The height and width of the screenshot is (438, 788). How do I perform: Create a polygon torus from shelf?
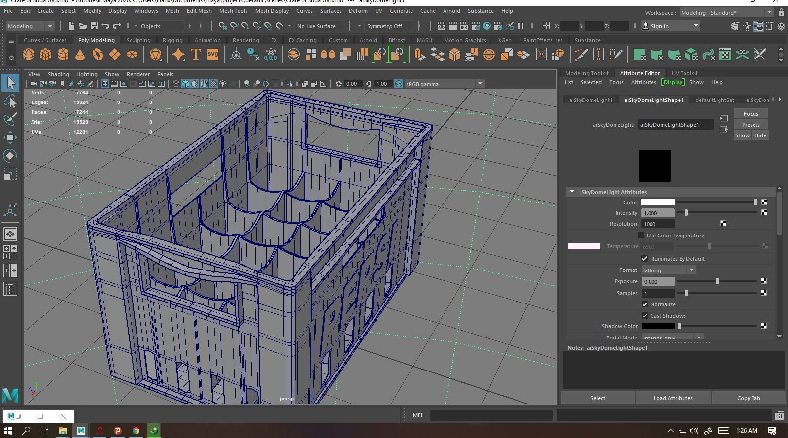coord(98,54)
